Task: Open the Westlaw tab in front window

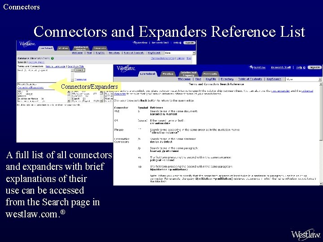Action: click(168, 73)
